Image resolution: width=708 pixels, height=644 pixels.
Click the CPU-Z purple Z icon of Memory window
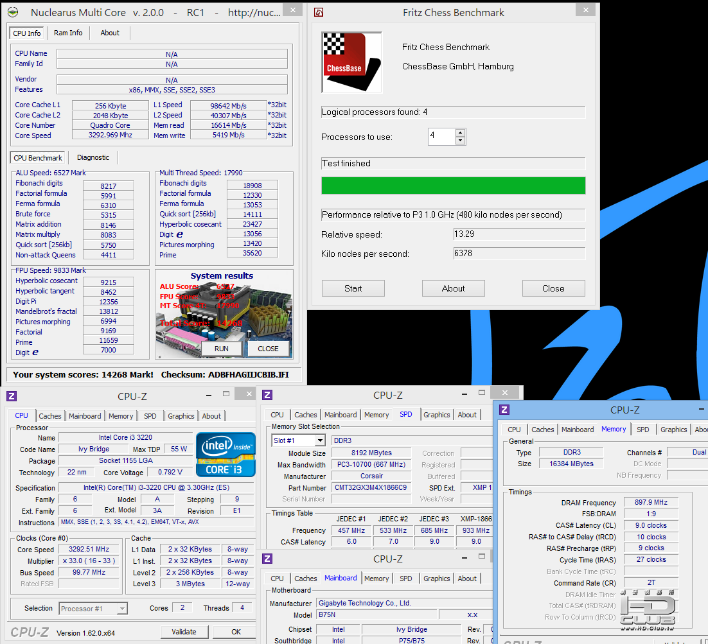click(504, 410)
